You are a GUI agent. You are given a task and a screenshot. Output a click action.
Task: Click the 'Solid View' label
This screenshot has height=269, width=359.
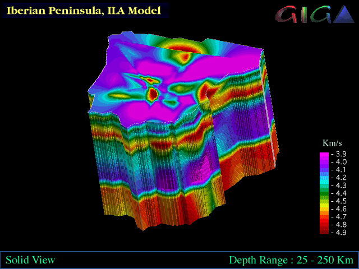tap(30, 260)
